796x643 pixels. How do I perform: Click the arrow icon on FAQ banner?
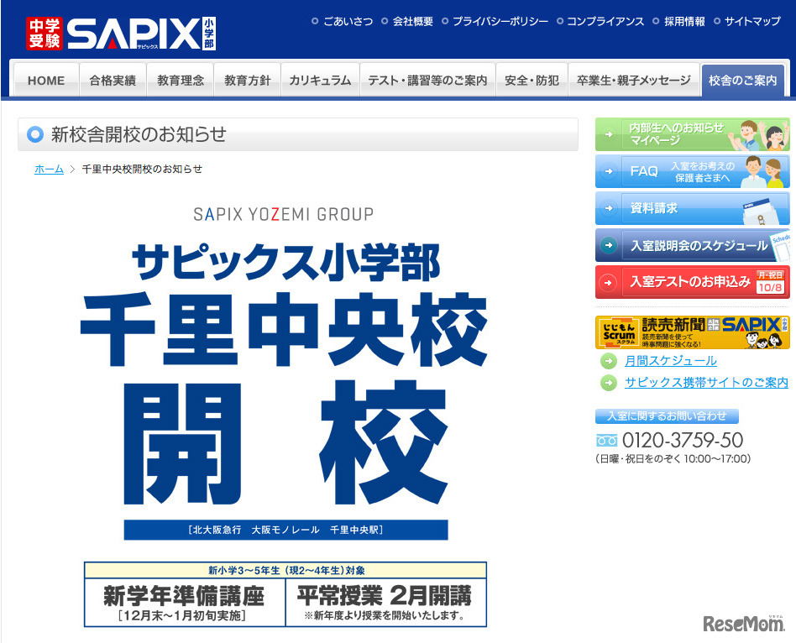coord(608,171)
